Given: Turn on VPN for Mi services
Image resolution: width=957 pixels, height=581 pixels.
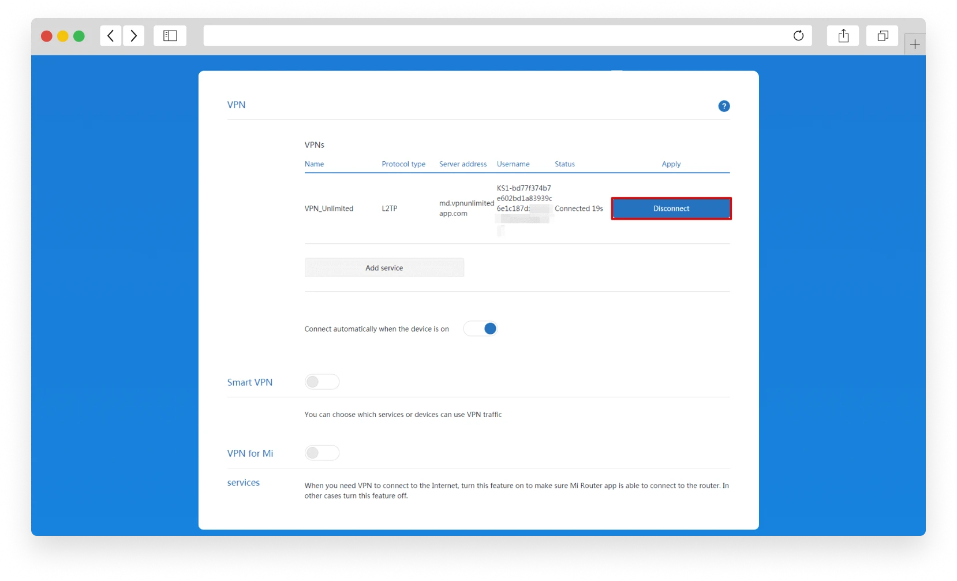Looking at the screenshot, I should (x=322, y=453).
